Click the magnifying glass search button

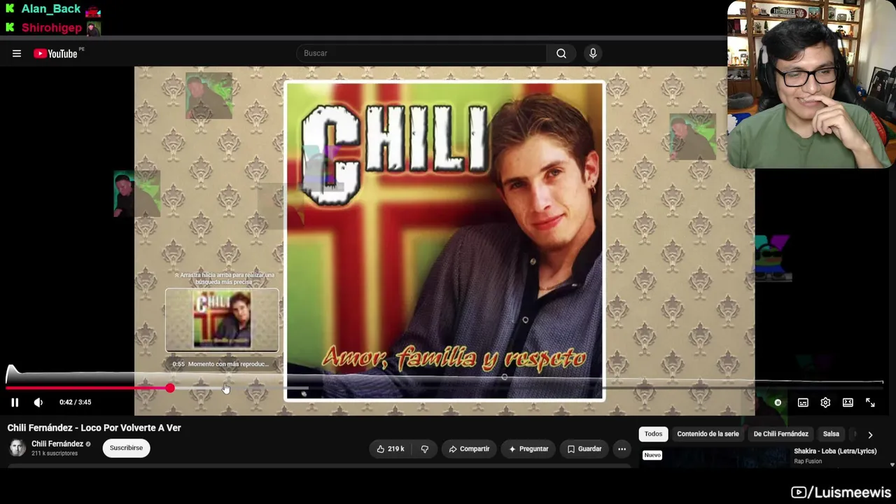point(561,53)
